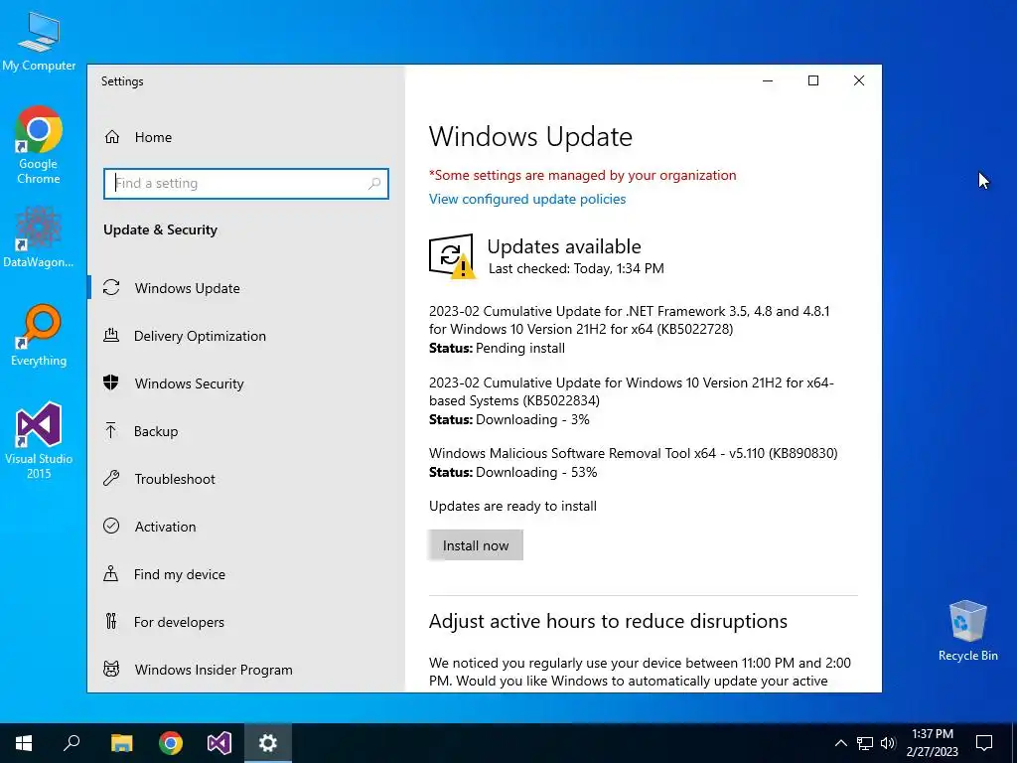1017x763 pixels.
Task: Open Google Chrome desktop shortcut
Action: pos(39,145)
